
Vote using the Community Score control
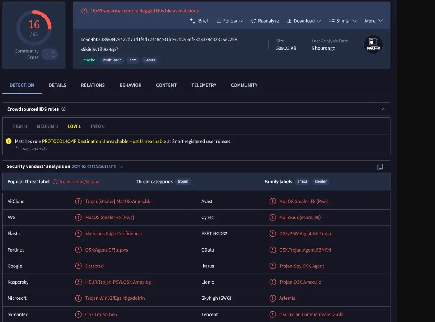click(50, 54)
